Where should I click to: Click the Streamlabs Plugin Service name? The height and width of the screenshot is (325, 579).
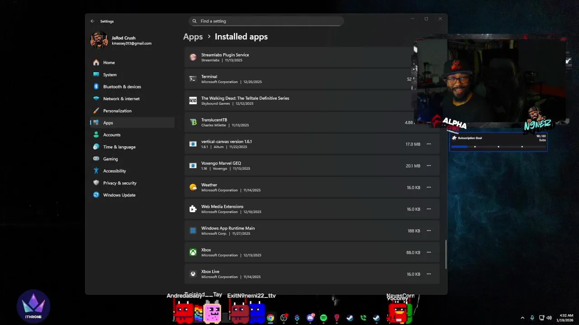click(x=225, y=55)
